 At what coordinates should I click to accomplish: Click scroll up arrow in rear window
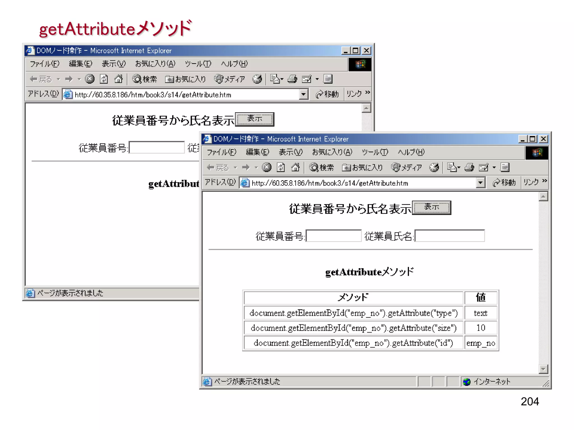point(366,108)
